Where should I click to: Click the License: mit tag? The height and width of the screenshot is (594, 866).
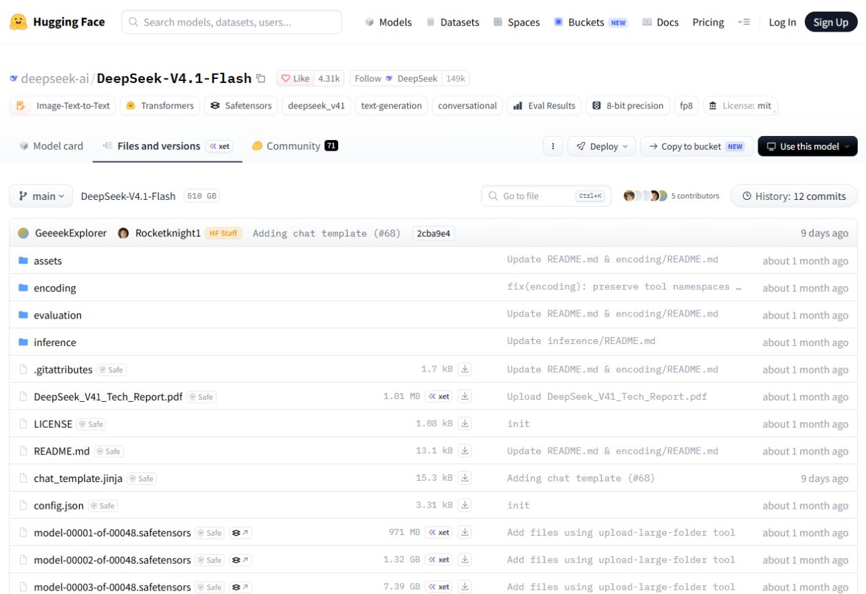click(740, 106)
